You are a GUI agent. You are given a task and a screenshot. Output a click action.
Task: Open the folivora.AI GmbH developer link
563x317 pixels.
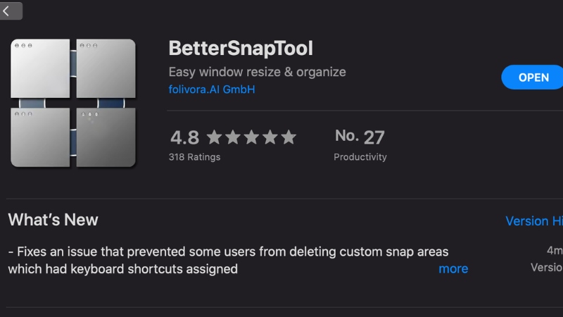tap(212, 89)
